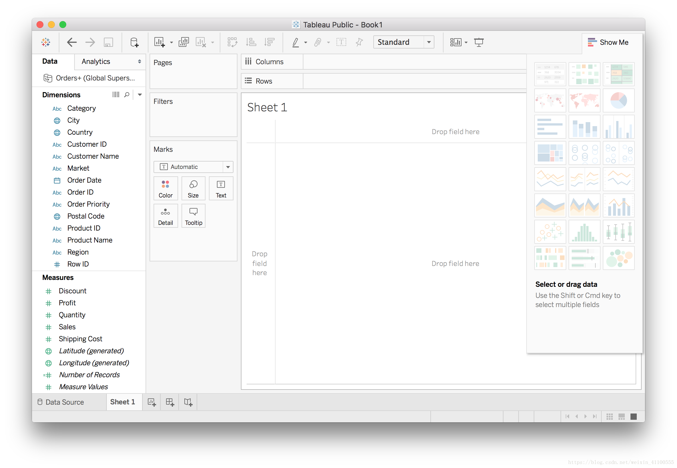Click the Sort ascending icon
677x468 pixels.
[x=251, y=42]
